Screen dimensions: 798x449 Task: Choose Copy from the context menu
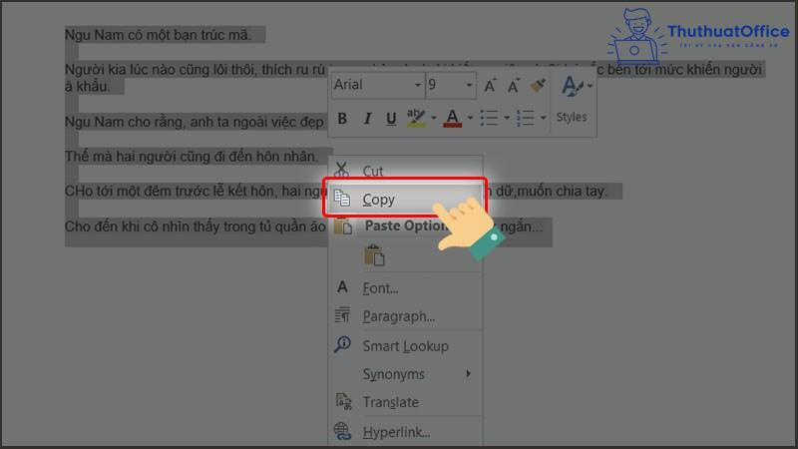[405, 199]
